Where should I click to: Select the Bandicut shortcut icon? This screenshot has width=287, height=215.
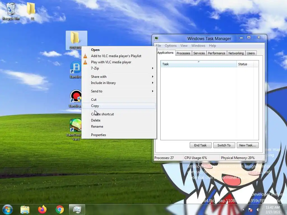click(x=75, y=69)
